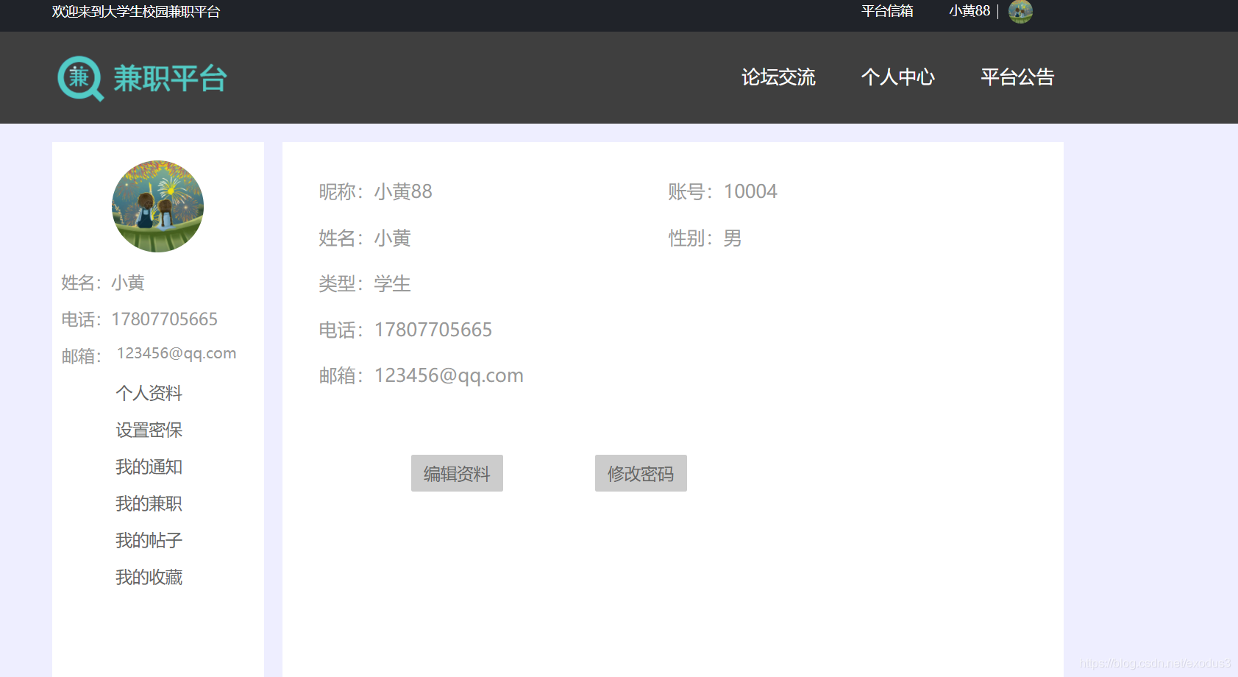
Task: Open 平台信箱 in the top bar
Action: coord(887,11)
